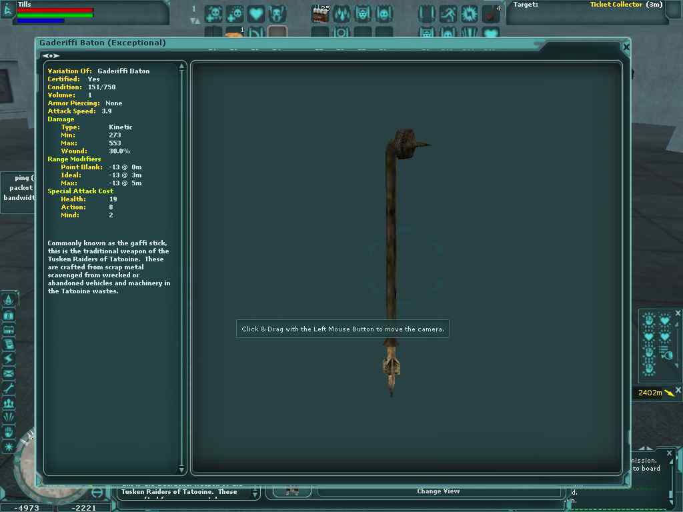The height and width of the screenshot is (512, 683).
Task: Close the mission chat panel
Action: (x=670, y=453)
